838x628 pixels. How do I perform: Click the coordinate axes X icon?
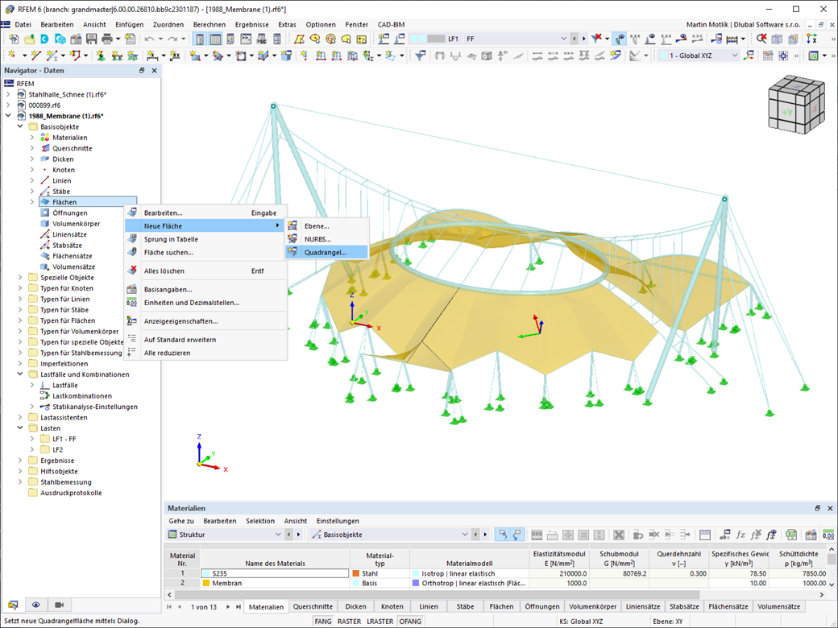click(x=812, y=39)
